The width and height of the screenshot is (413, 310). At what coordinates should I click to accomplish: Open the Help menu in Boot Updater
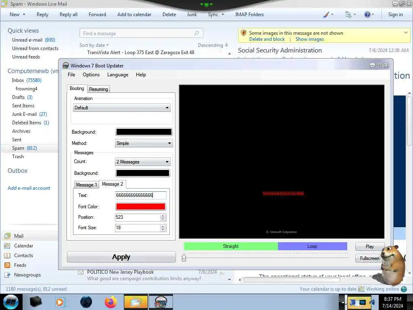141,75
